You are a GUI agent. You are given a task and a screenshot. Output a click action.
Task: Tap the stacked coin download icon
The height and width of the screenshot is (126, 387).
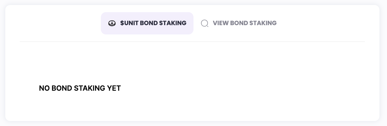click(x=112, y=23)
